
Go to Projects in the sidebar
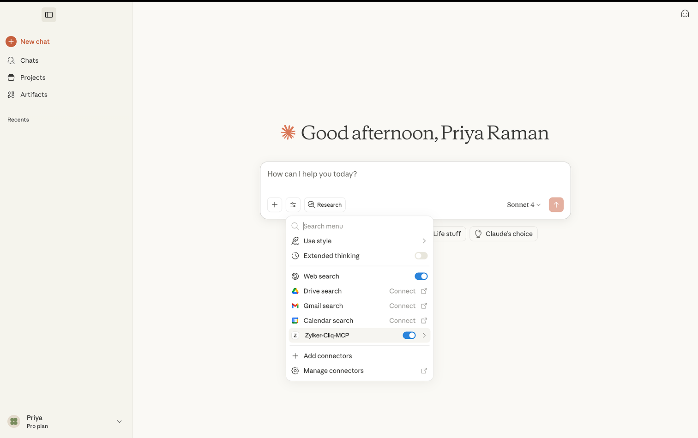click(x=33, y=78)
